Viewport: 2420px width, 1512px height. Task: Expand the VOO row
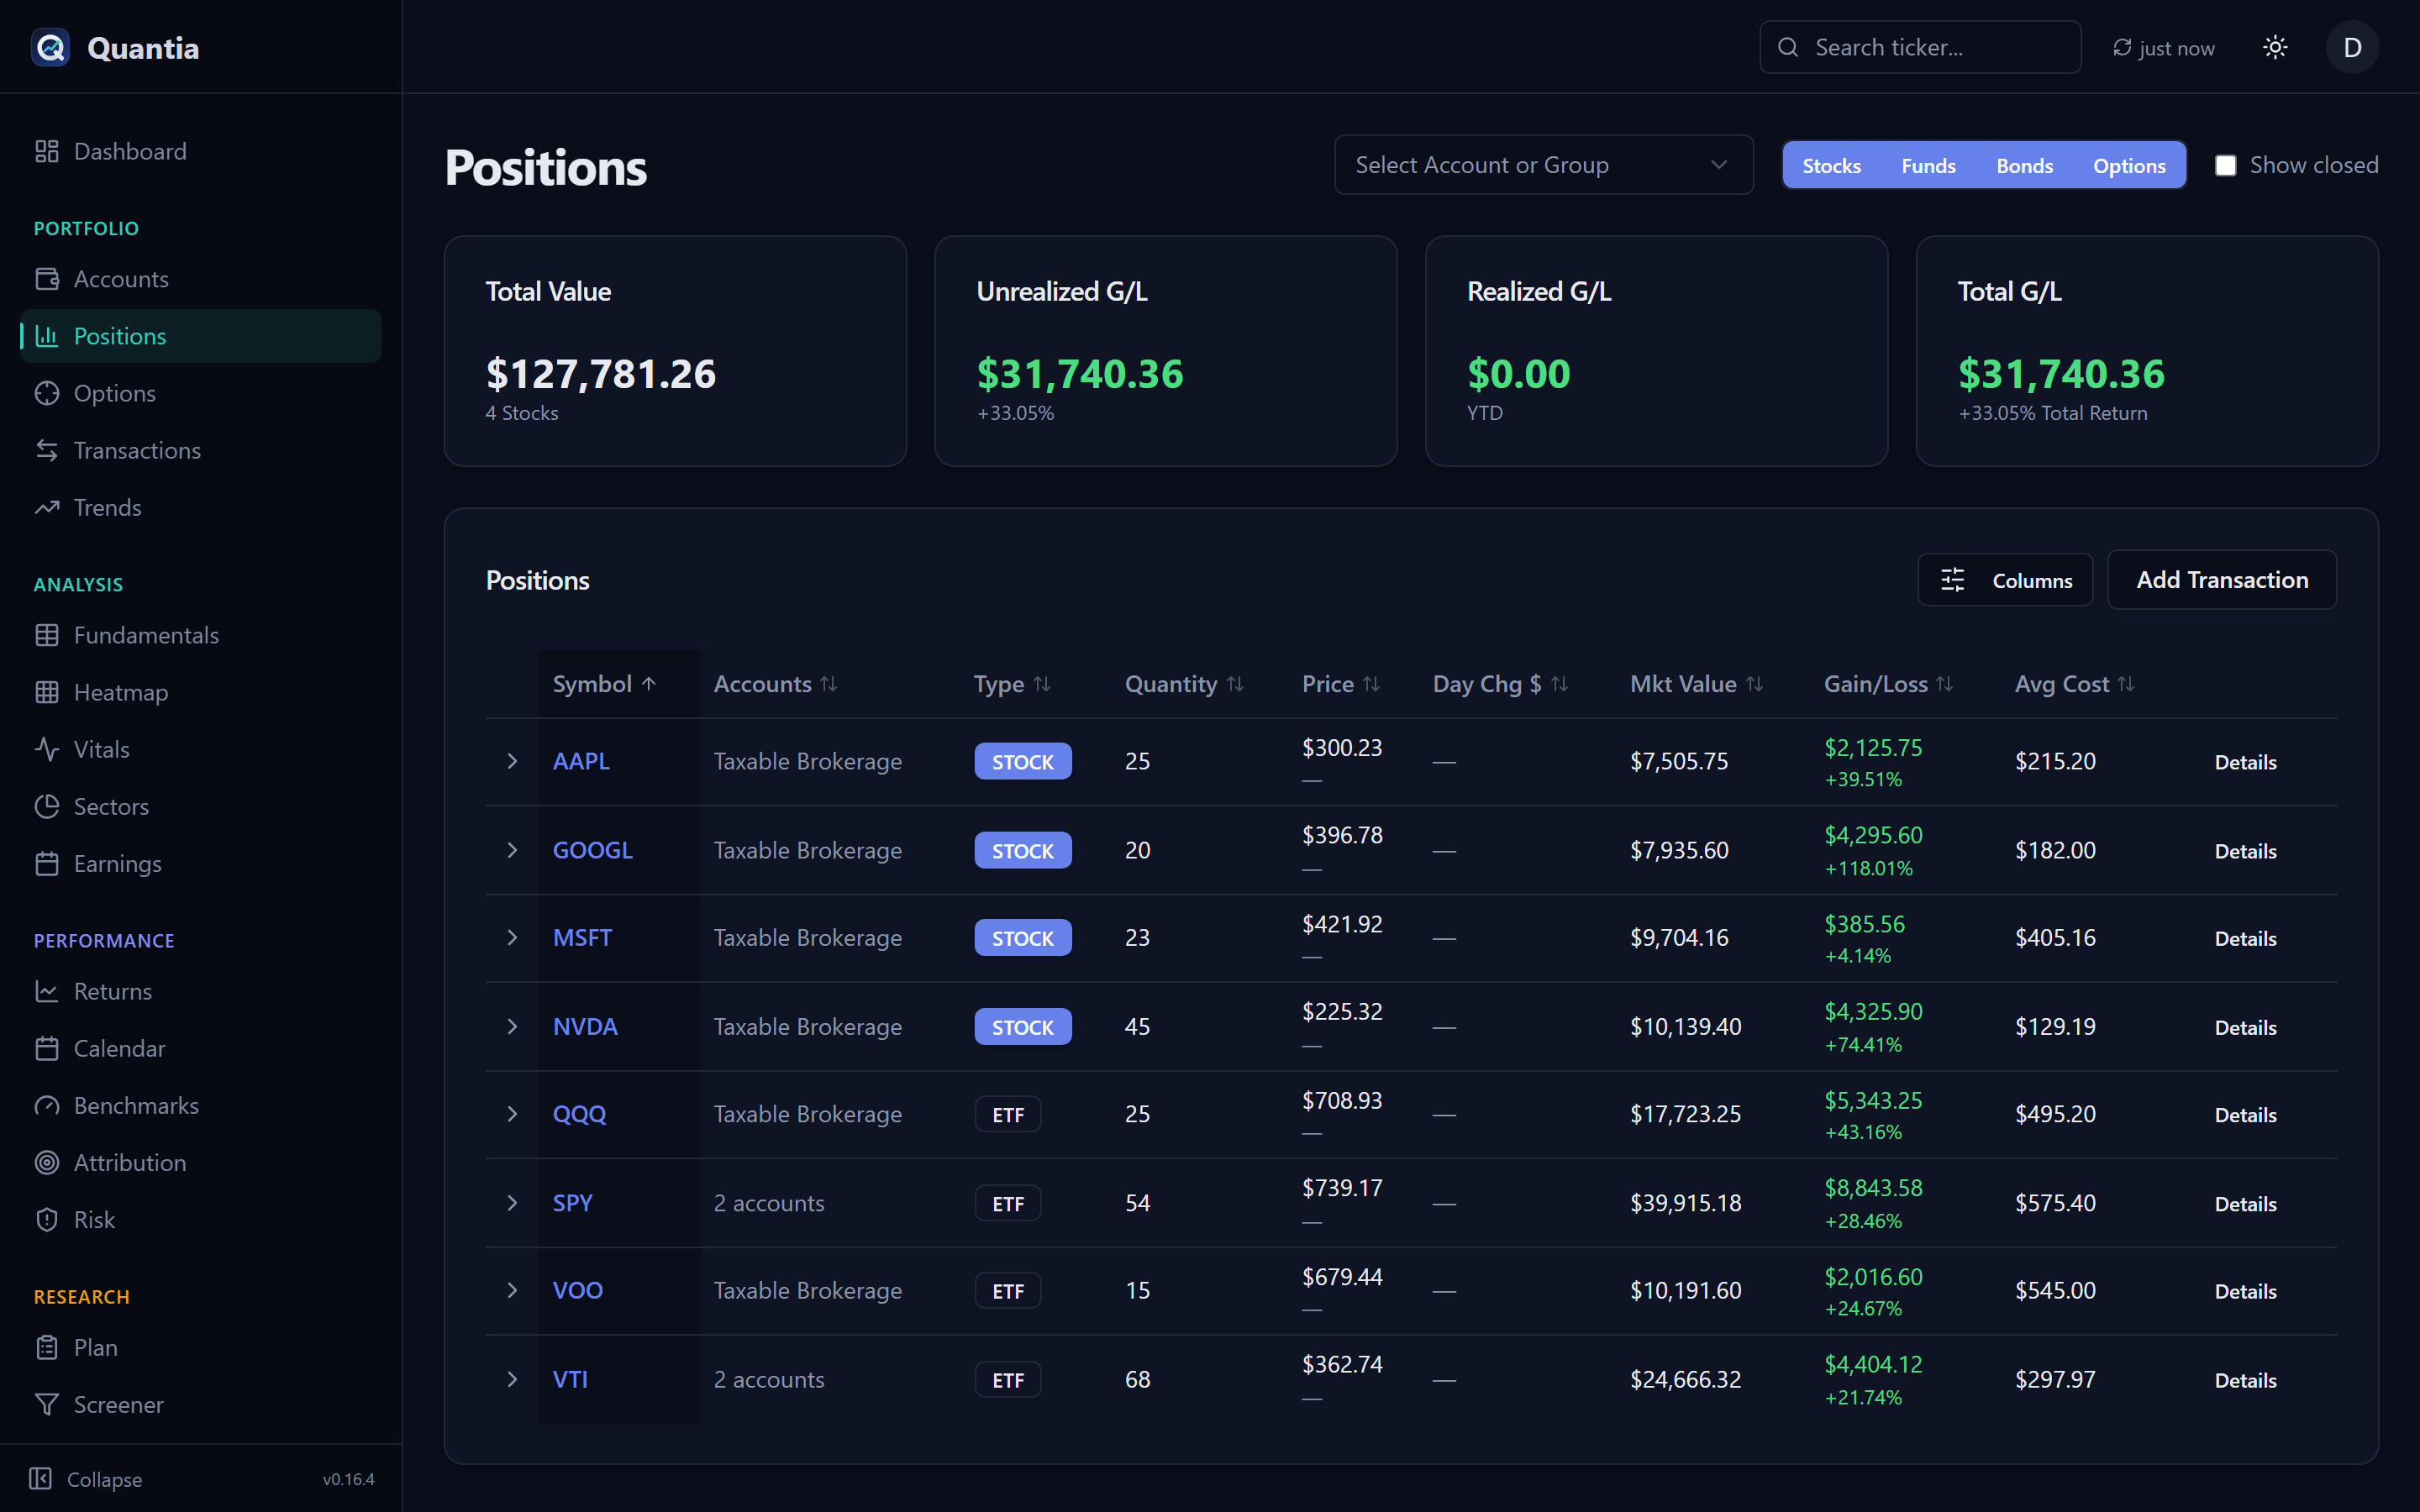pos(512,1290)
